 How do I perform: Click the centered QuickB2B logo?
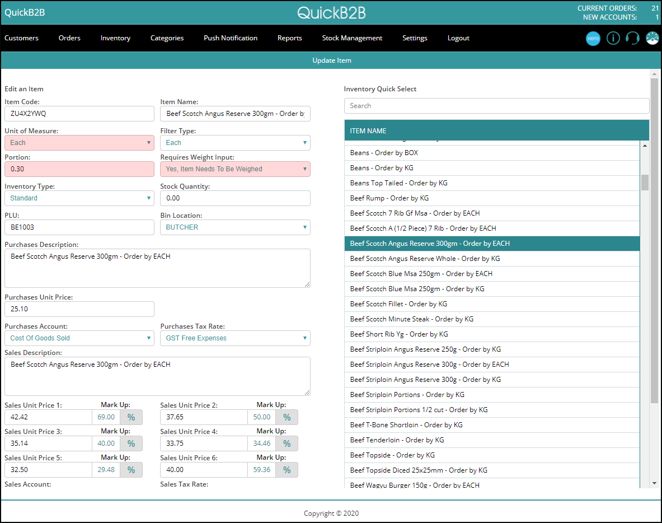tap(331, 13)
